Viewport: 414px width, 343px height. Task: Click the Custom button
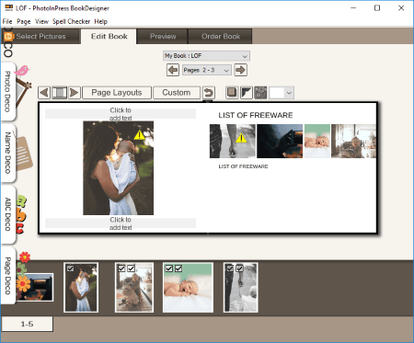[x=177, y=93]
